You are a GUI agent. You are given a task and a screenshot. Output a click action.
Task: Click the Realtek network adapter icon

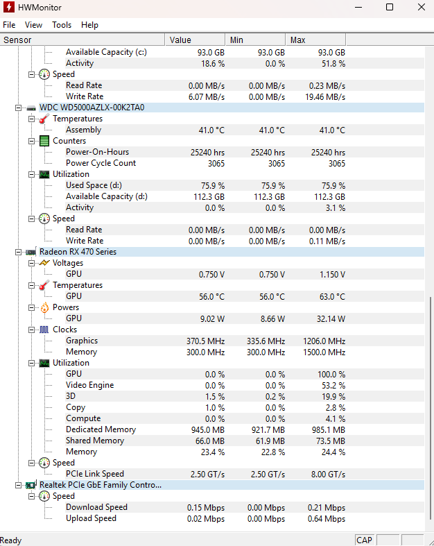coord(31,485)
